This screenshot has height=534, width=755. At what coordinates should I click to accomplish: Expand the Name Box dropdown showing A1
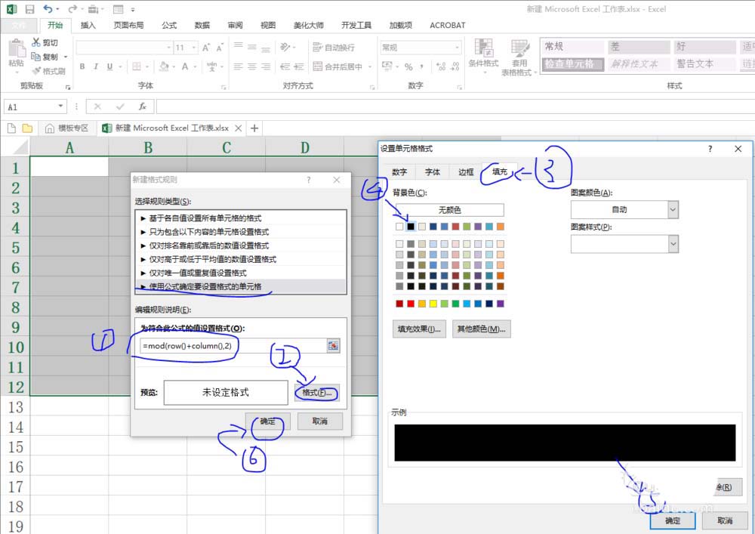[x=60, y=107]
